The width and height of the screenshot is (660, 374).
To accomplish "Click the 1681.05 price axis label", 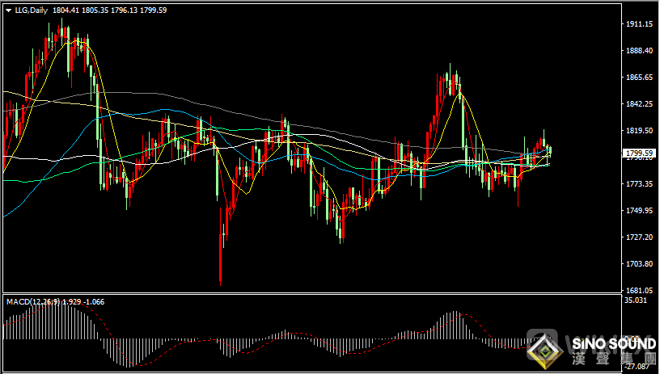I will click(x=639, y=290).
